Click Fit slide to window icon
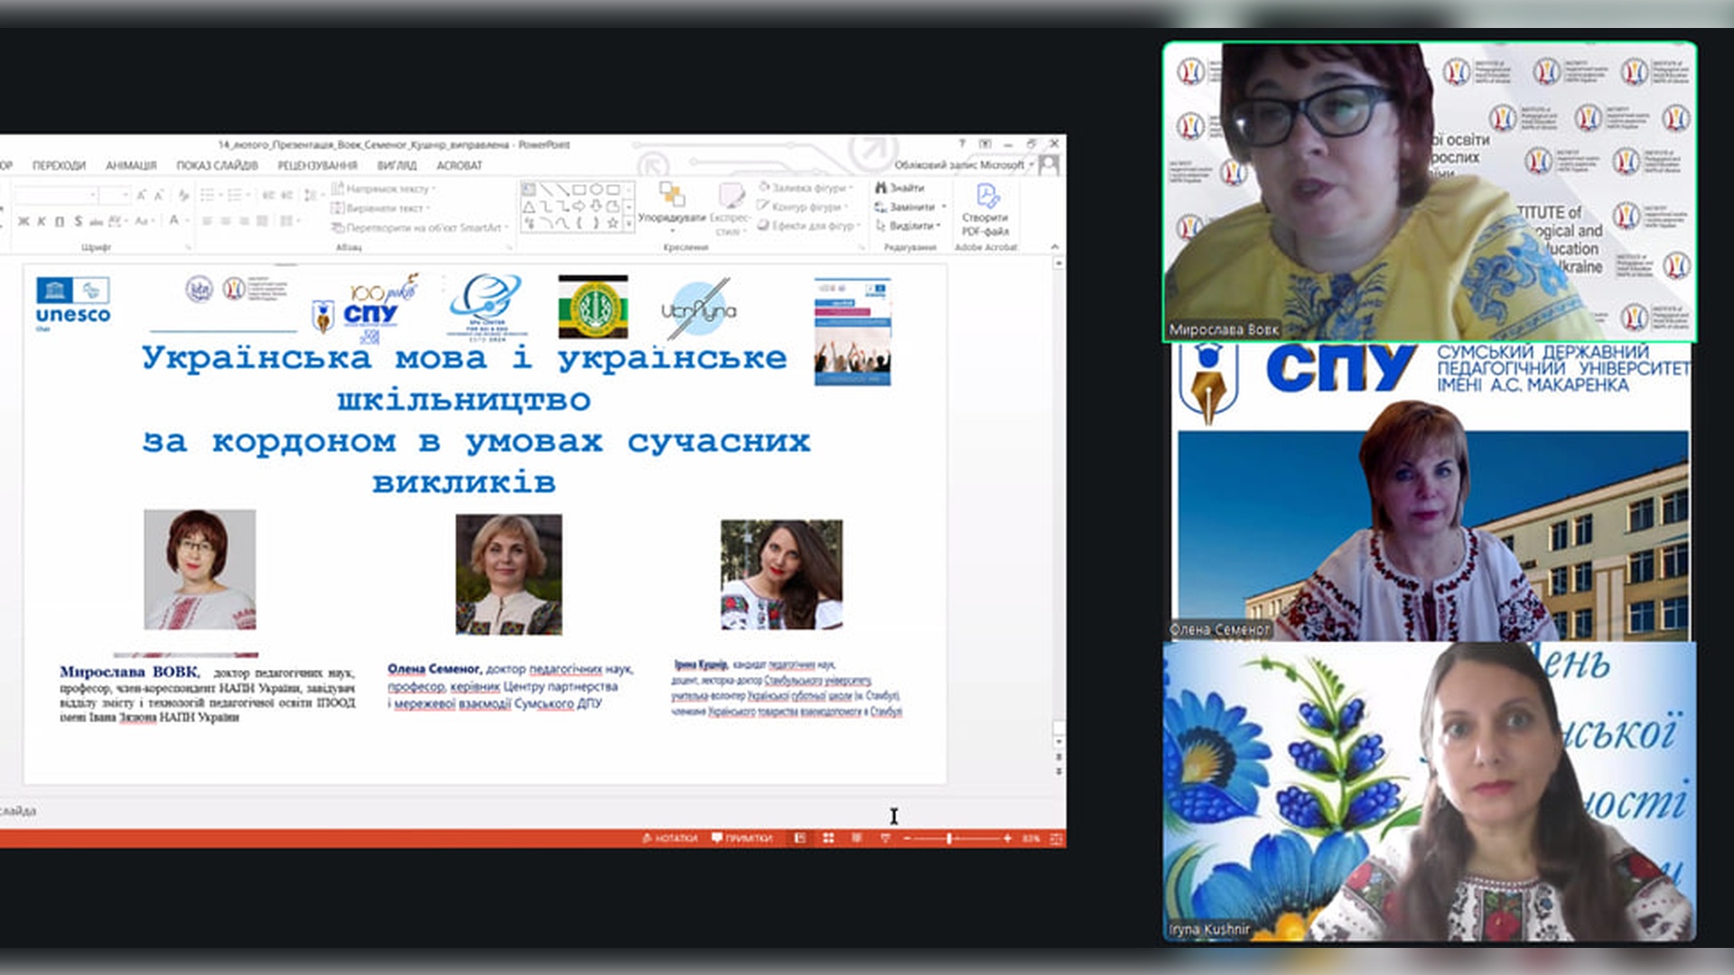The image size is (1734, 975). (x=1056, y=839)
